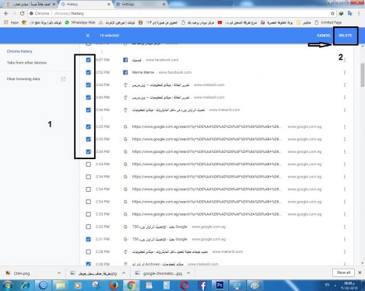This screenshot has width=365, height=291.
Task: Open Chrome's three-dot menu icon
Action: point(359,13)
